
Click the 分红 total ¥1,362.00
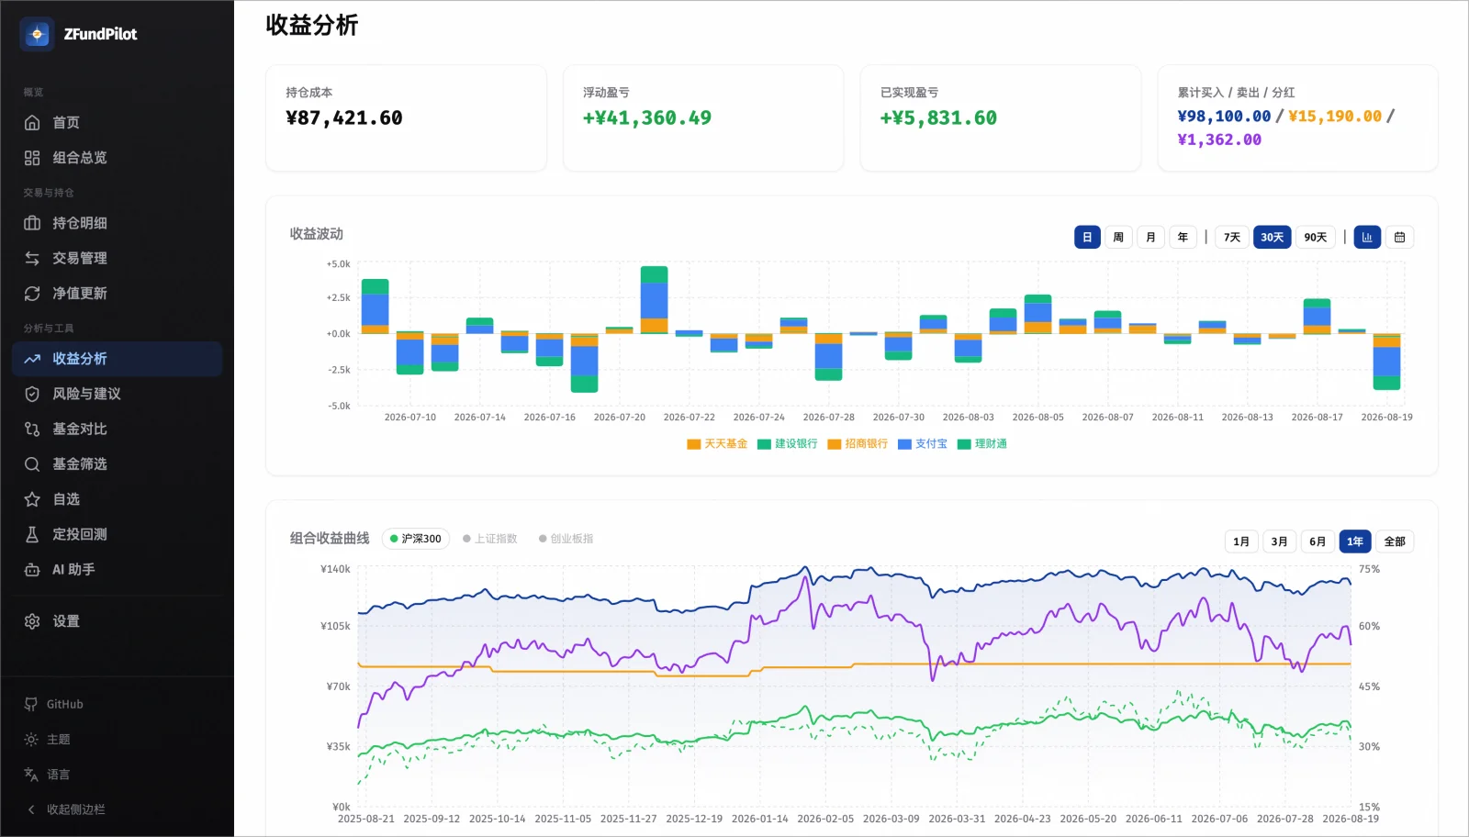point(1219,140)
